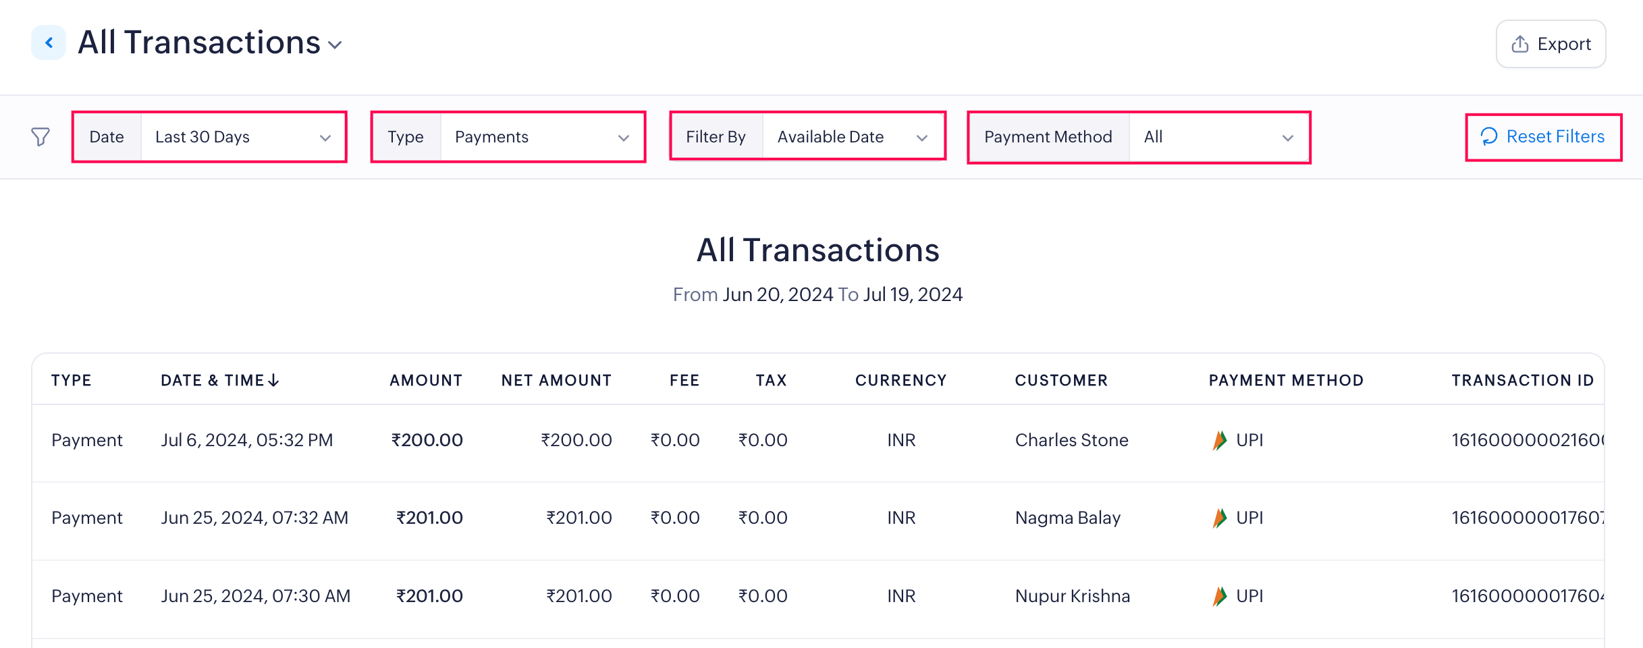Click the blue back arrow icon
Viewport: 1643px width, 648px height.
coord(49,43)
